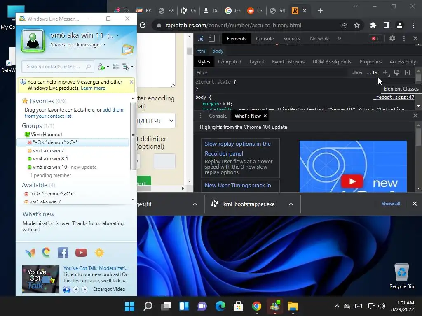Open the Computed styles tab
The height and width of the screenshot is (316, 422).
click(229, 62)
